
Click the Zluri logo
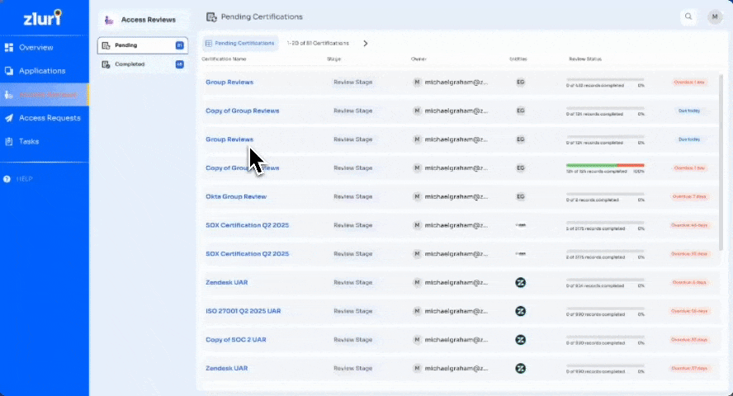click(x=43, y=18)
